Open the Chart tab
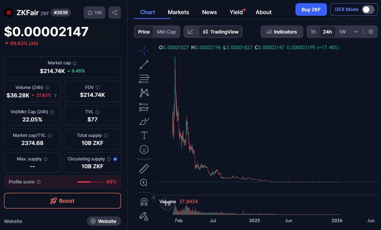 (148, 12)
